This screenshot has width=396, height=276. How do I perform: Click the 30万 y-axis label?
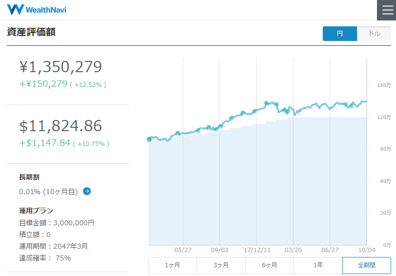point(385,213)
